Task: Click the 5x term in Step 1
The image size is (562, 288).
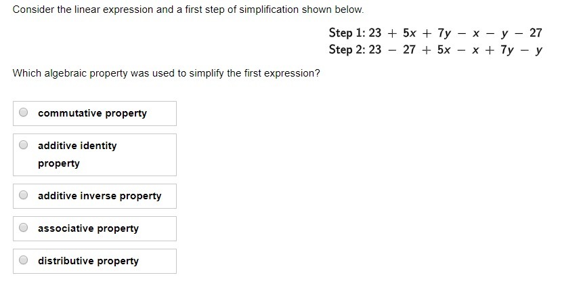Action: point(410,33)
